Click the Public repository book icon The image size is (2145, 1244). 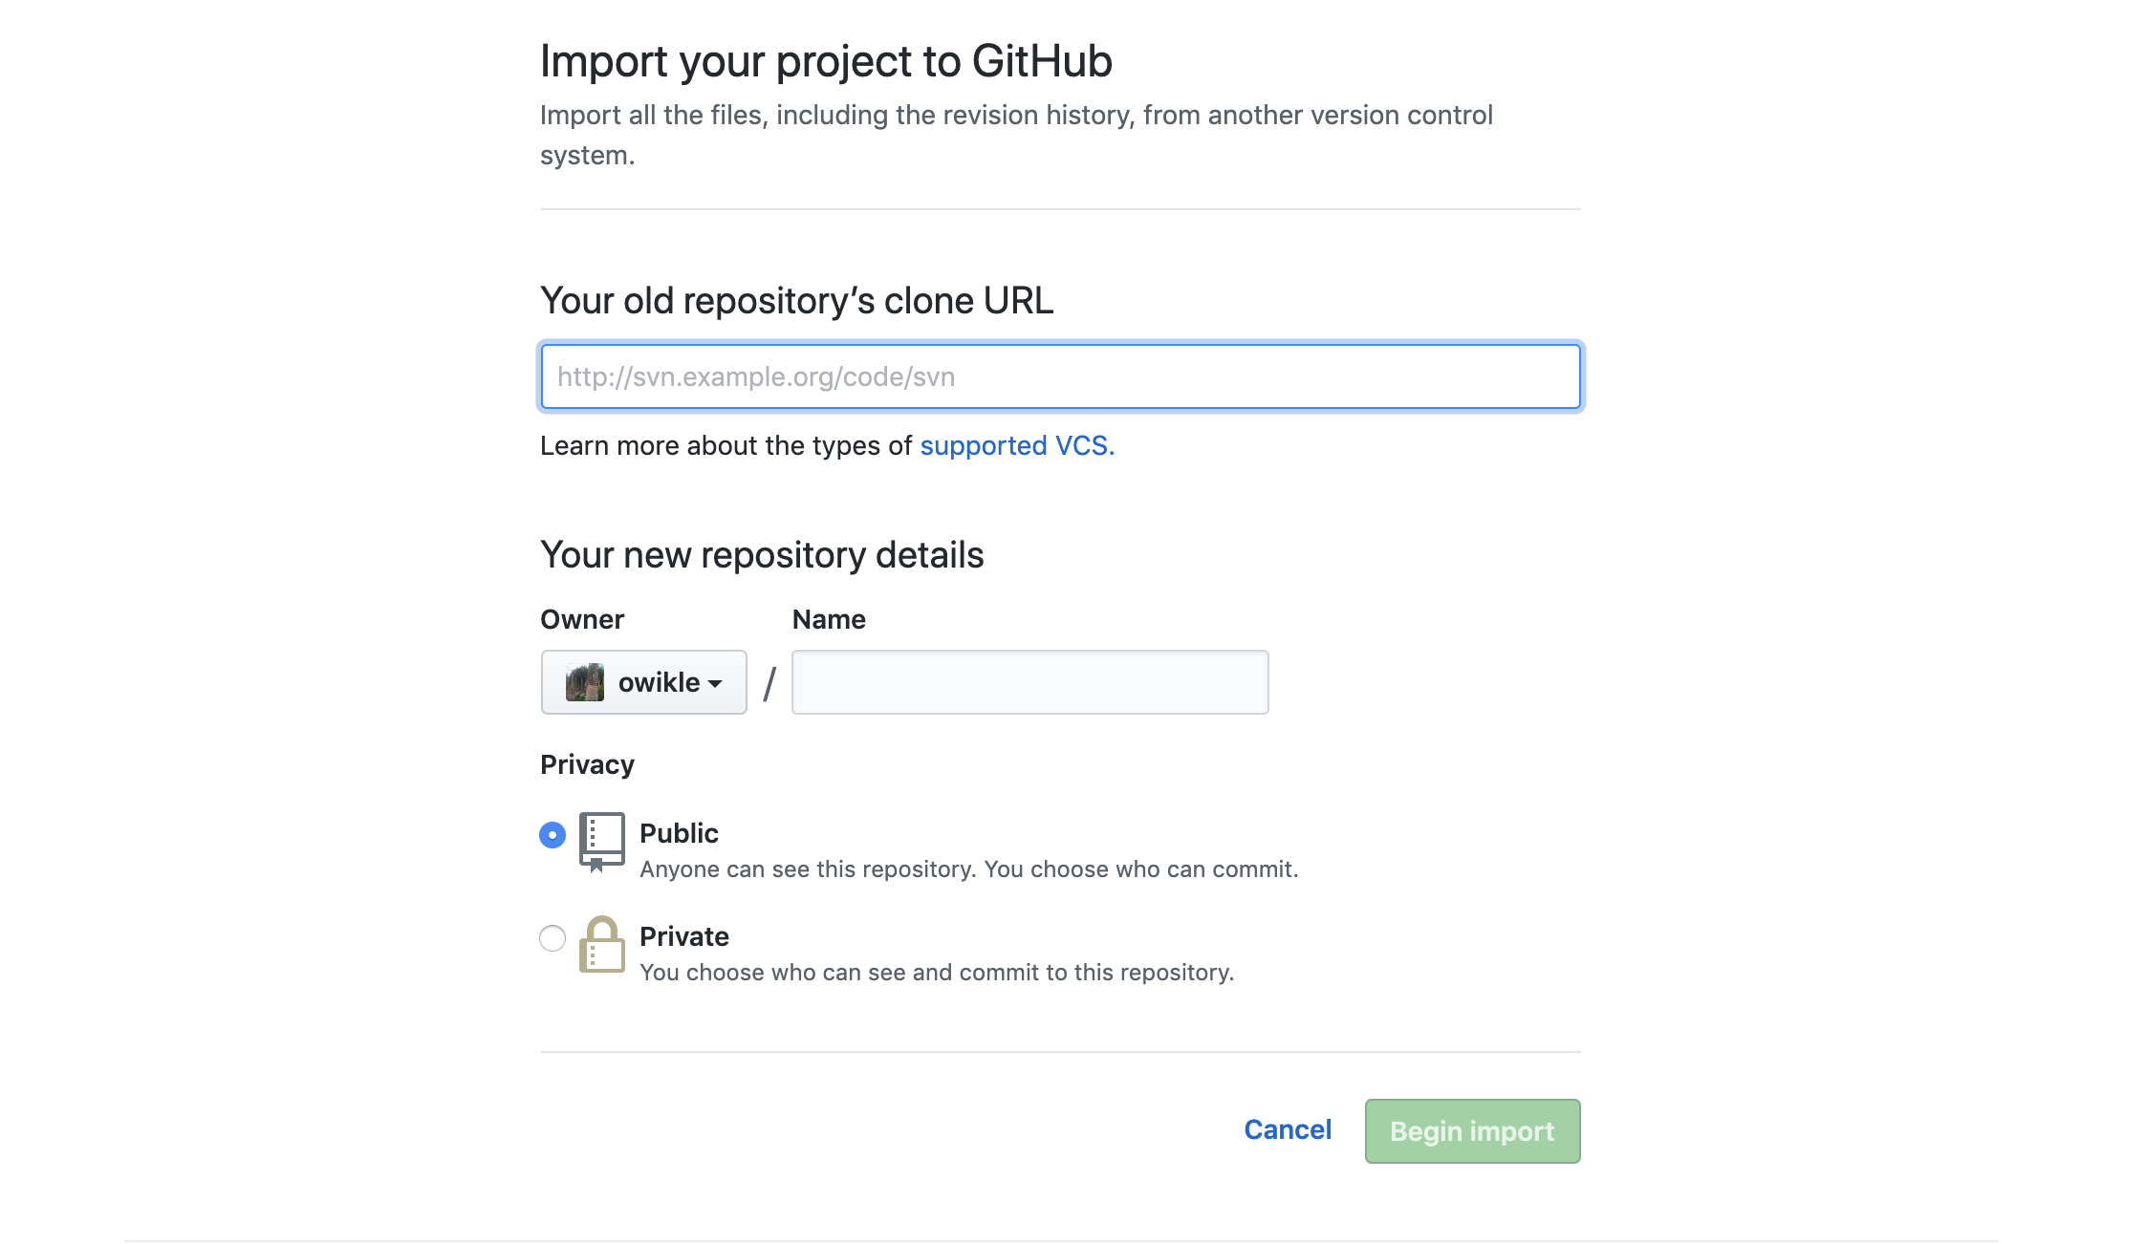click(600, 841)
